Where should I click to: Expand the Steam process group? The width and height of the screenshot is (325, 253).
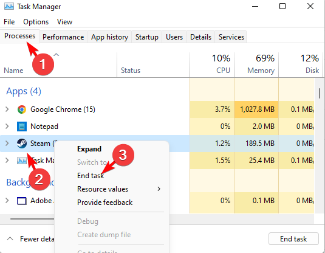[7, 143]
